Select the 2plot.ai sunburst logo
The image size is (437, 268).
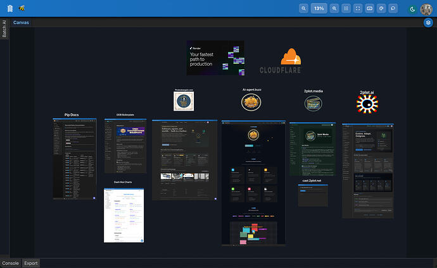(x=367, y=104)
